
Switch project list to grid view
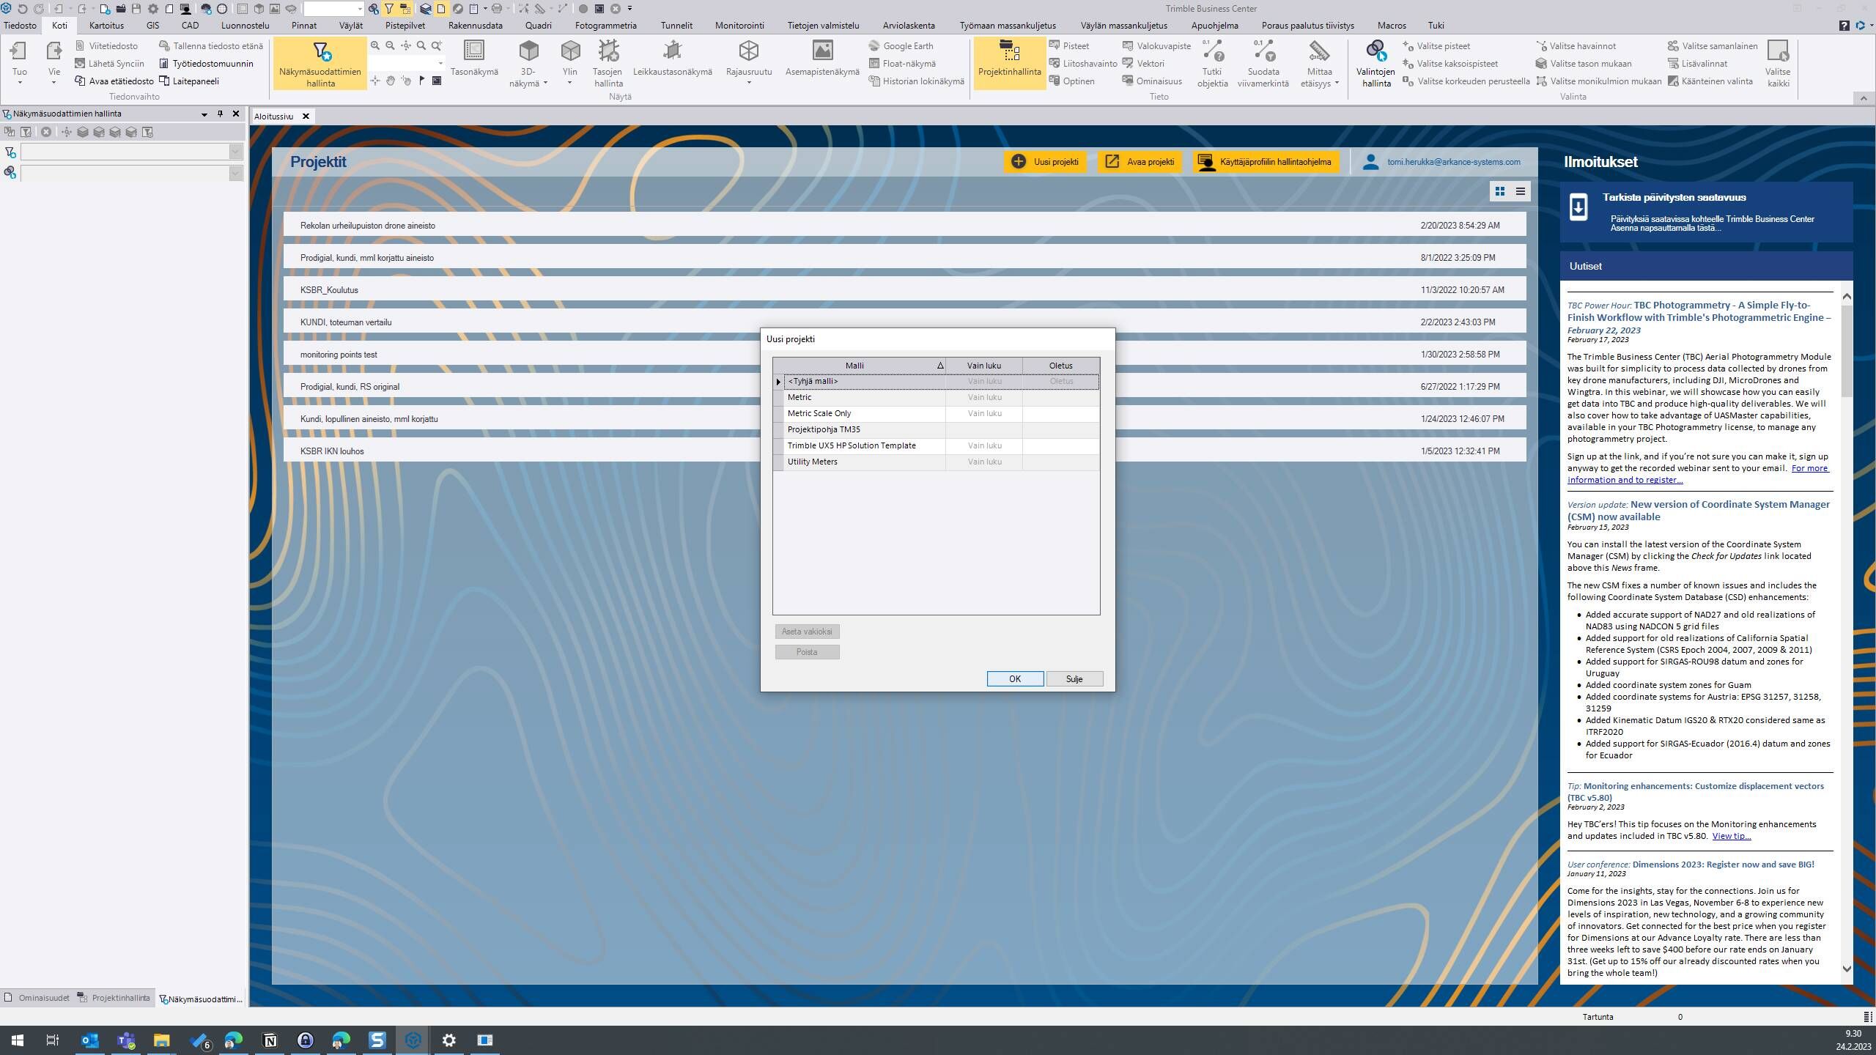pos(1500,191)
